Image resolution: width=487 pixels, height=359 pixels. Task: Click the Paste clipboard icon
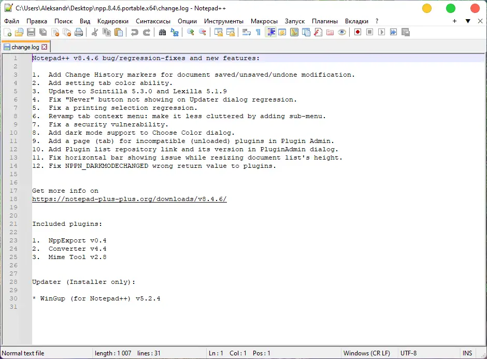[x=119, y=32]
